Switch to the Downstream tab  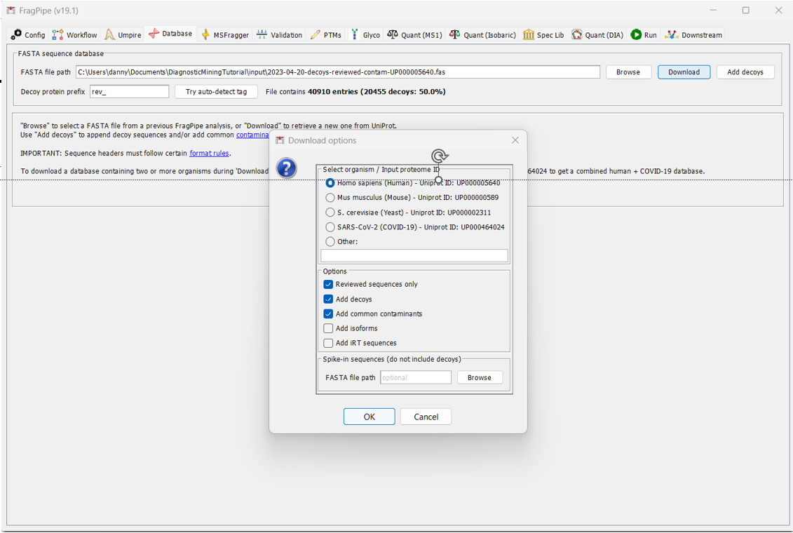[x=693, y=35]
